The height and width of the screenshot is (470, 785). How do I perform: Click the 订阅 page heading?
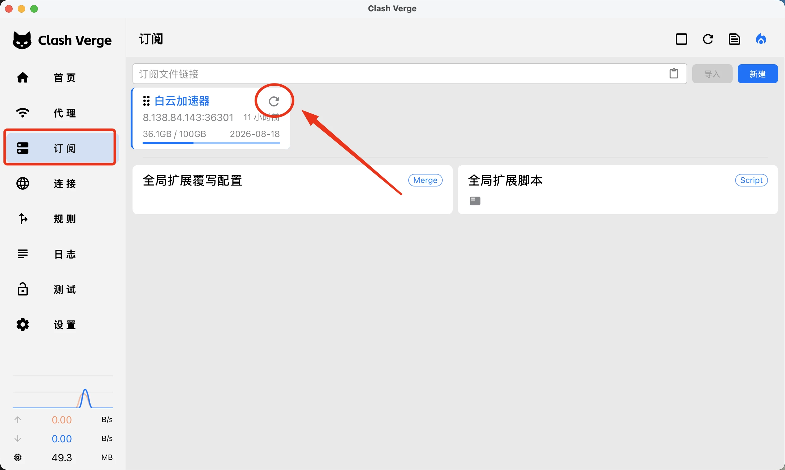click(x=151, y=39)
